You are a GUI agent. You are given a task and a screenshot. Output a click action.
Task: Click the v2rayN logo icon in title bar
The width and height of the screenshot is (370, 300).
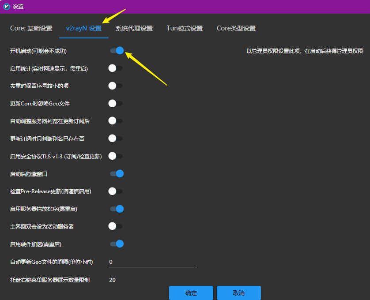(x=7, y=7)
